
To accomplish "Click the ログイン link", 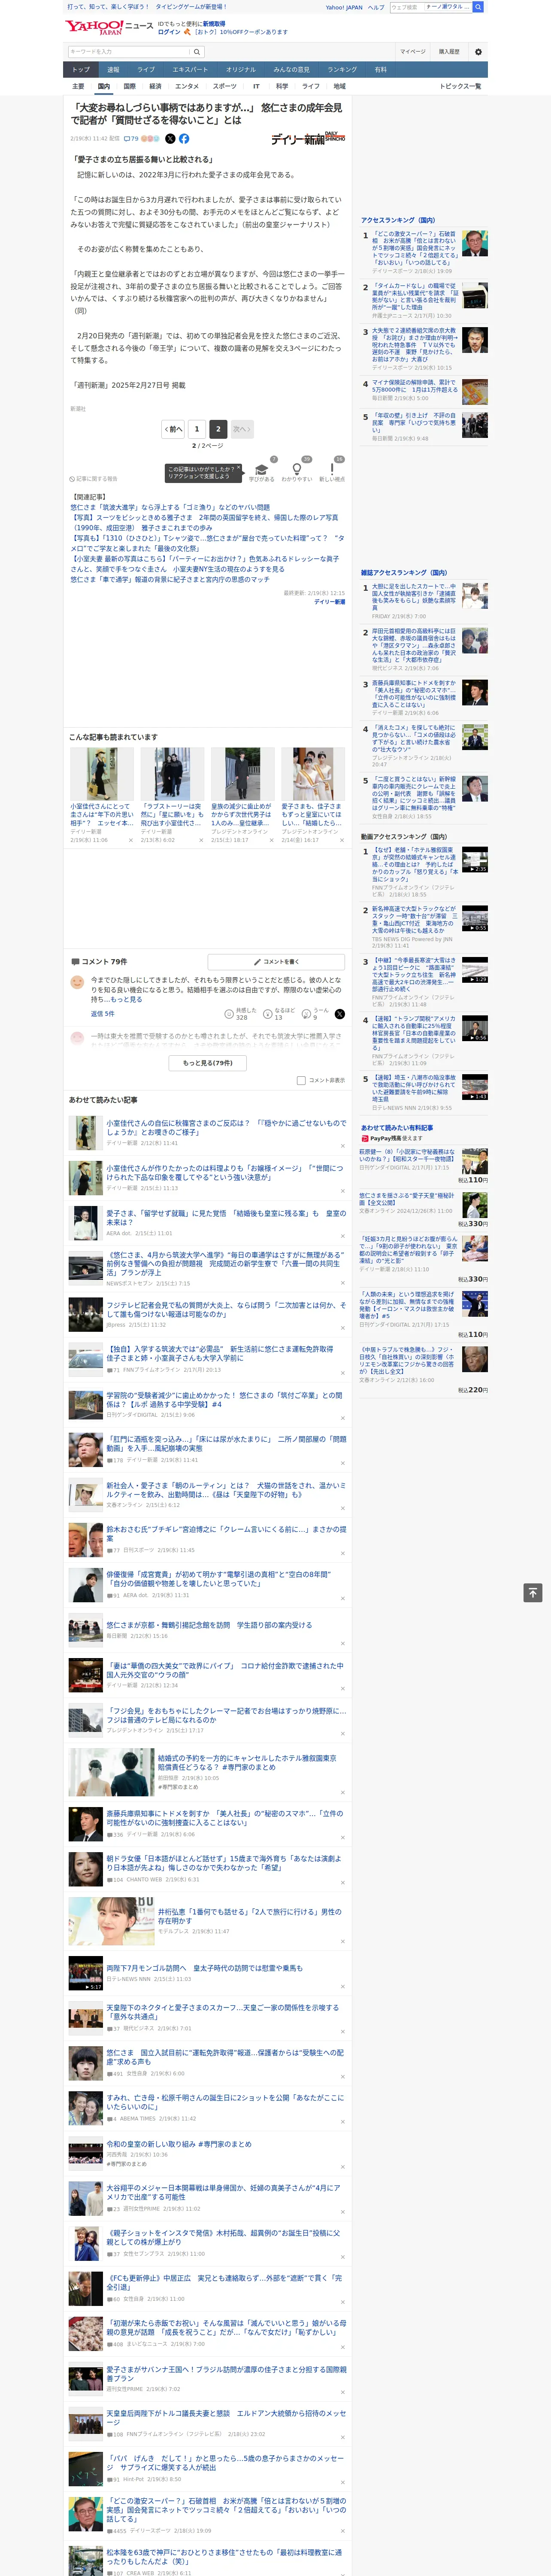I will [169, 32].
